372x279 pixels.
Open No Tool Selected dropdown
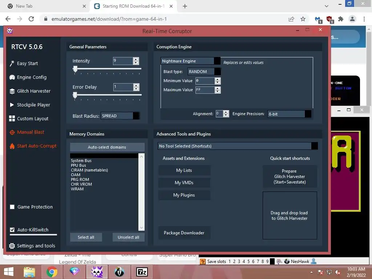(x=238, y=146)
